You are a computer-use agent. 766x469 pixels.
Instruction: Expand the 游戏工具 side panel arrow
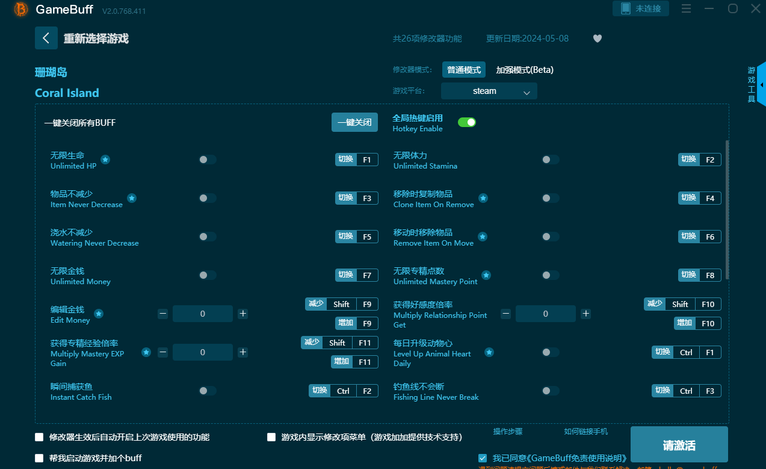762,85
